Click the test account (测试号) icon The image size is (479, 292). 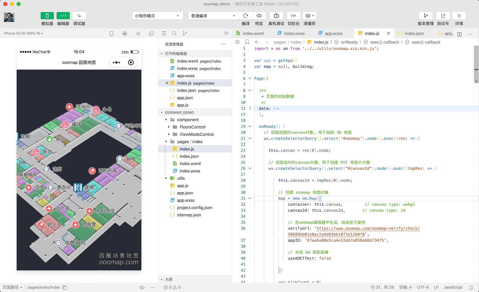443,16
